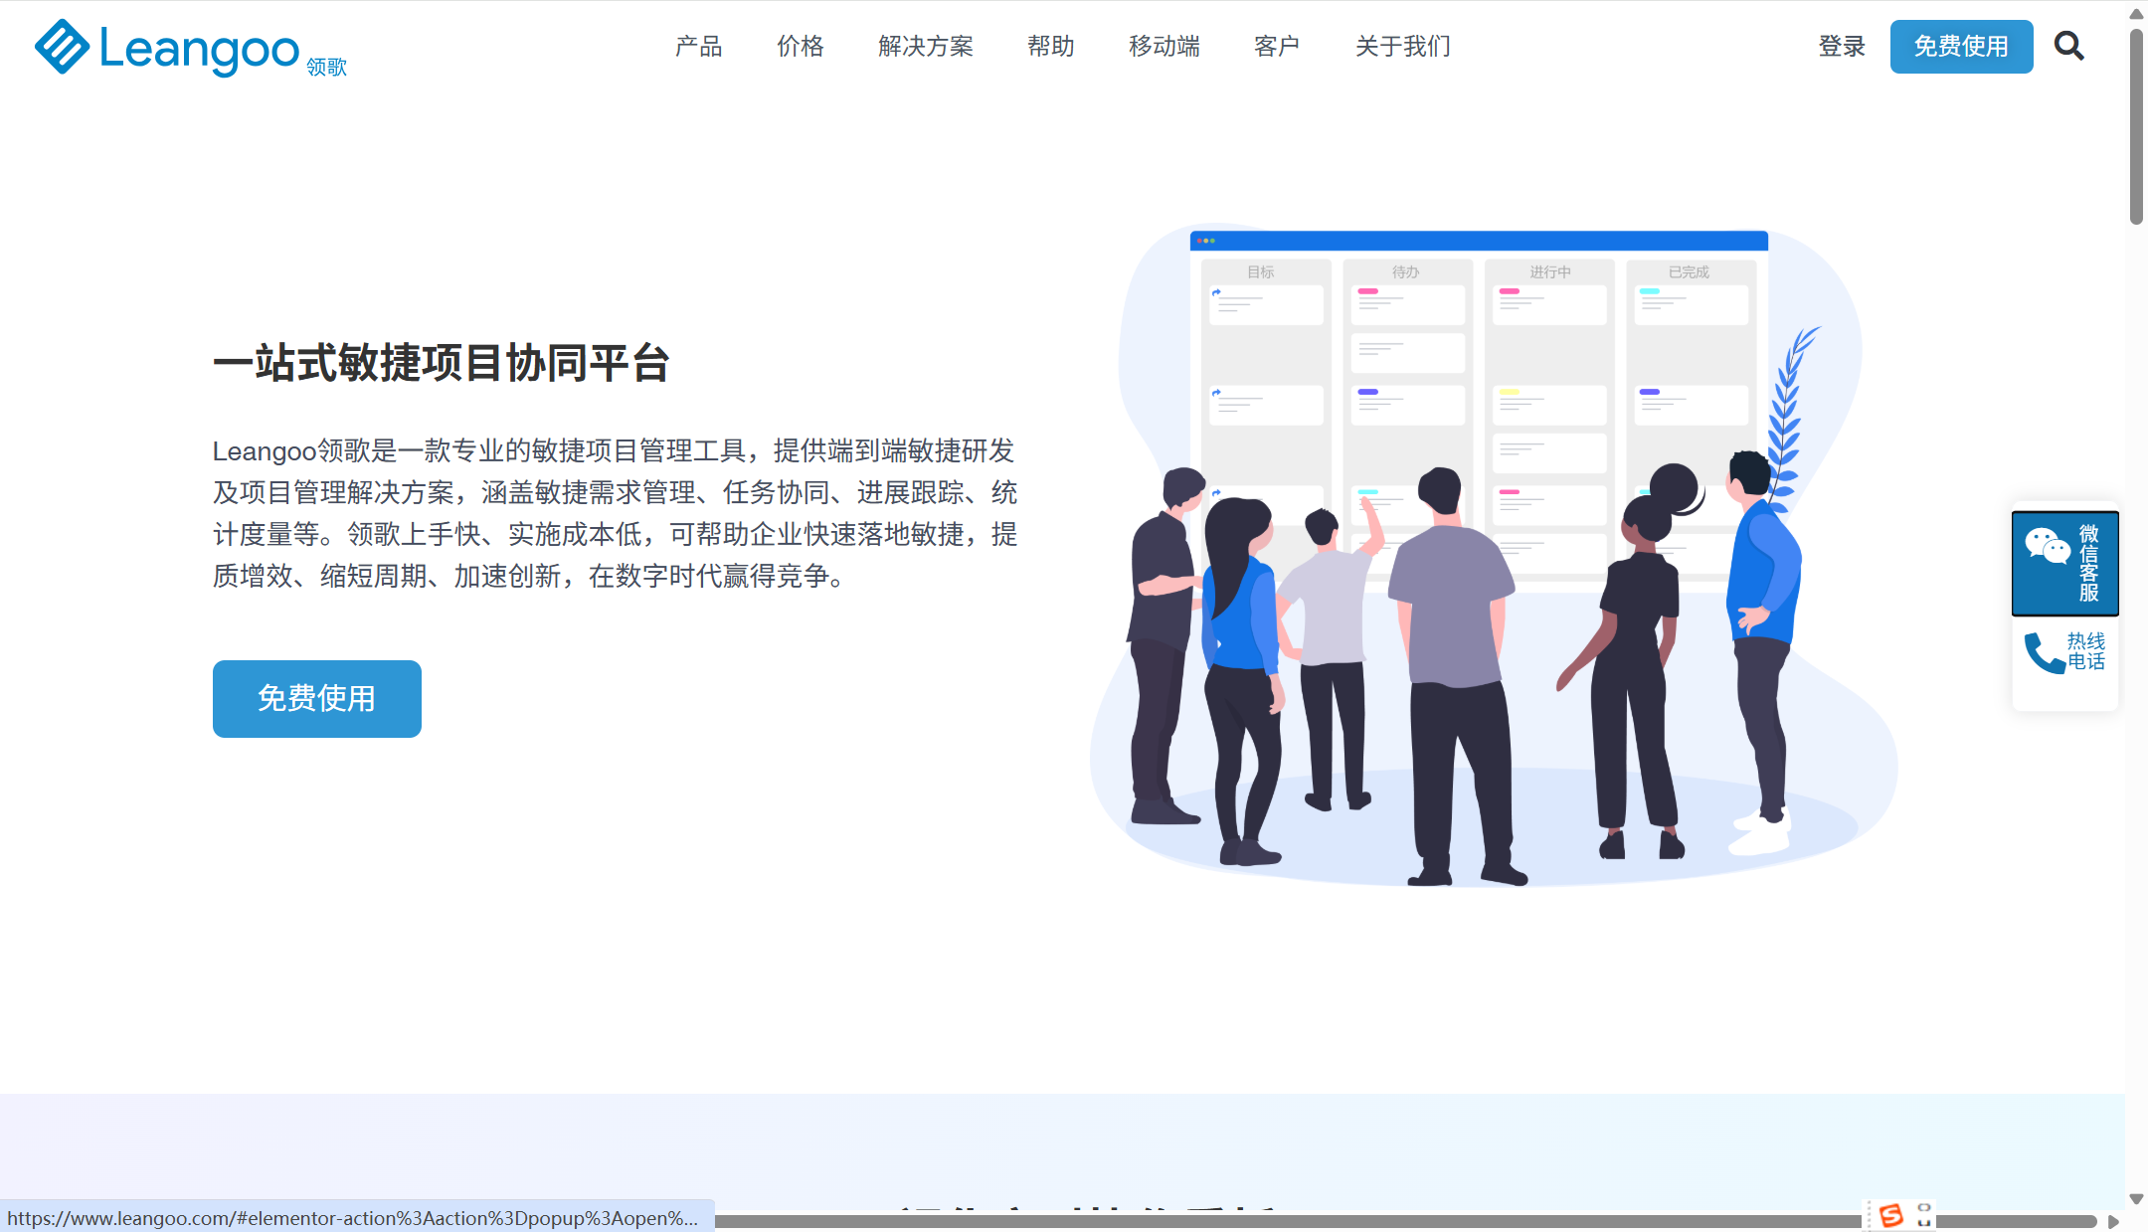
Task: Open the 产品 dropdown menu
Action: tap(698, 47)
